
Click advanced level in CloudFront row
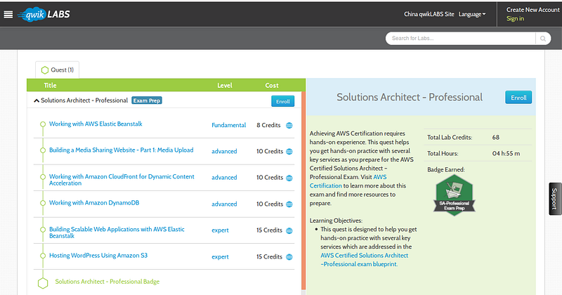pos(224,178)
